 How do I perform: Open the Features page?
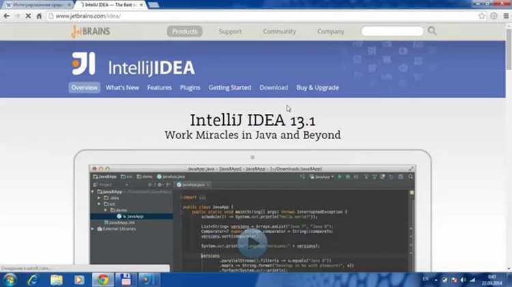click(159, 87)
